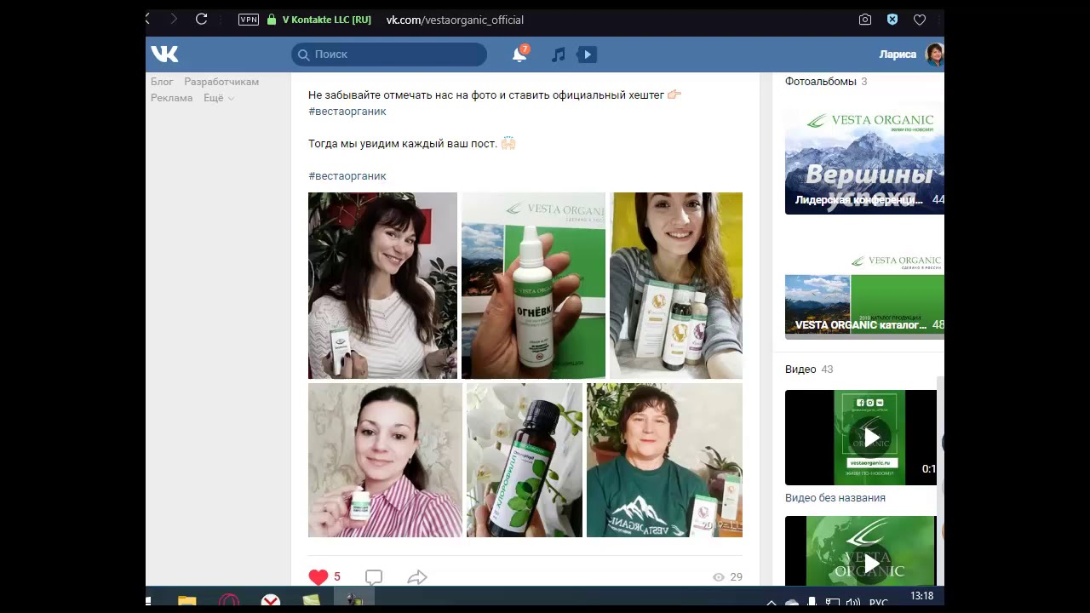Click the system tray volume icon
The image size is (1090, 613).
852,604
